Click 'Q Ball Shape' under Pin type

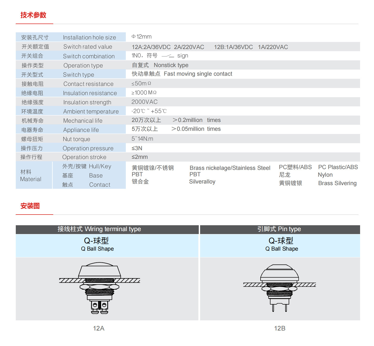click(x=282, y=249)
